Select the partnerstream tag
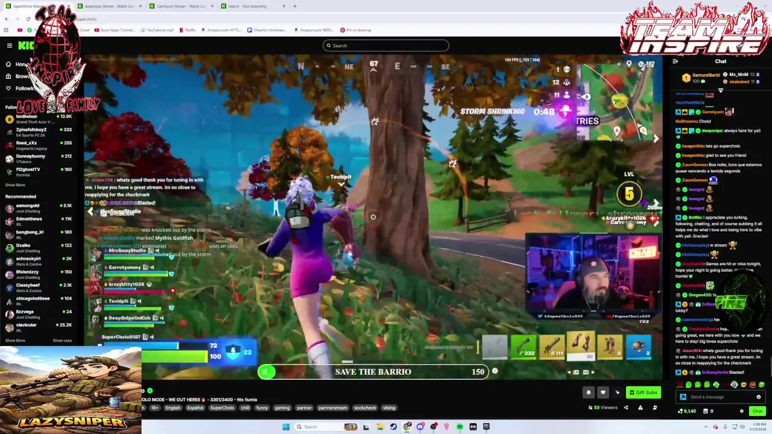 (332, 408)
